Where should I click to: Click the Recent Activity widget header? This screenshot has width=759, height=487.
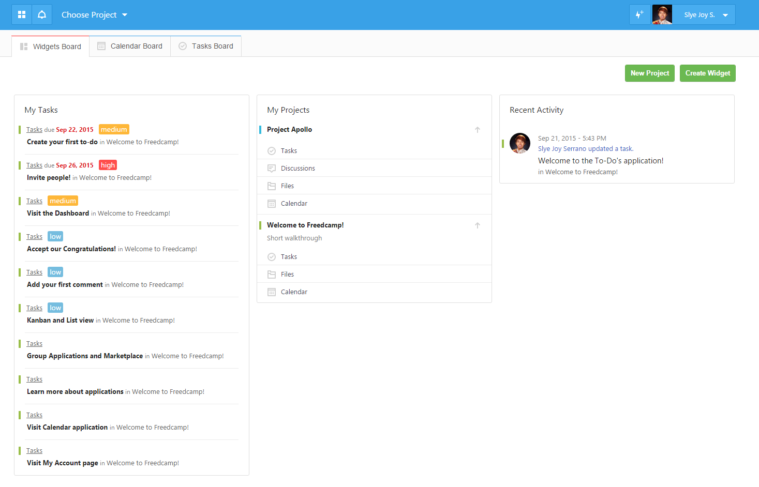click(537, 110)
